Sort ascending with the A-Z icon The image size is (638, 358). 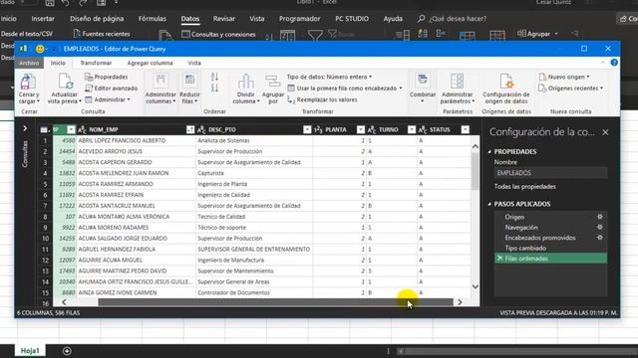(215, 77)
